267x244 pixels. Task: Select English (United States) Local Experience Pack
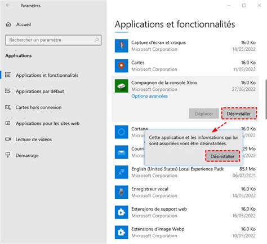tap(177, 169)
